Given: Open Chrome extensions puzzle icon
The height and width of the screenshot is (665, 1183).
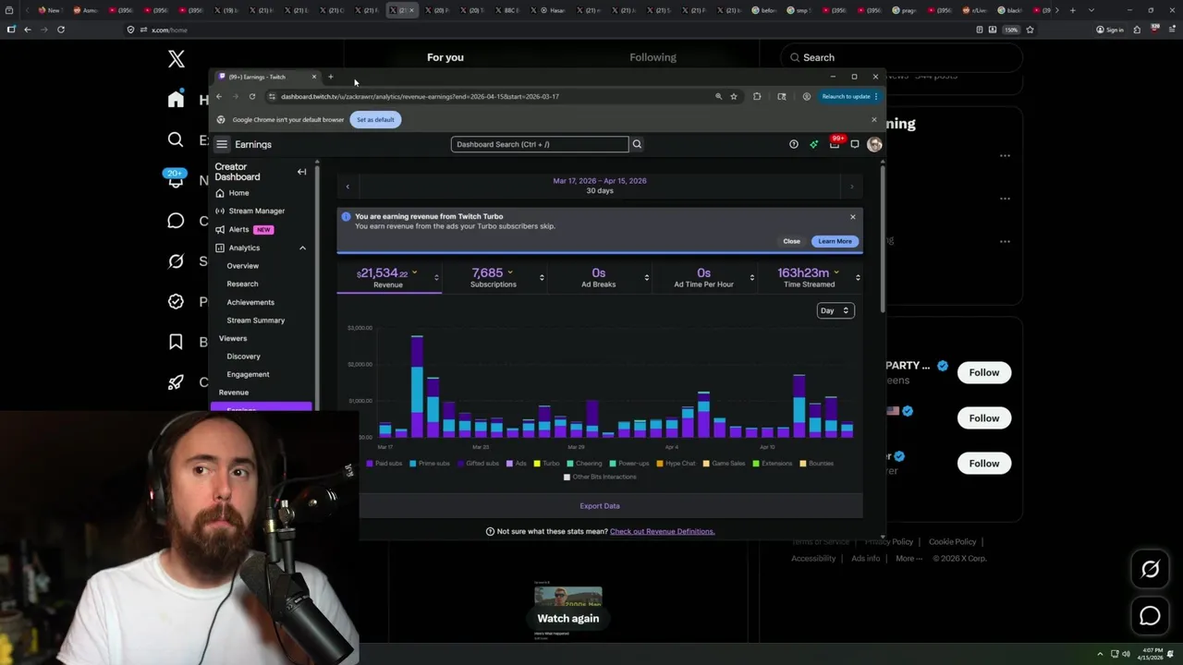Looking at the screenshot, I should click(x=757, y=96).
